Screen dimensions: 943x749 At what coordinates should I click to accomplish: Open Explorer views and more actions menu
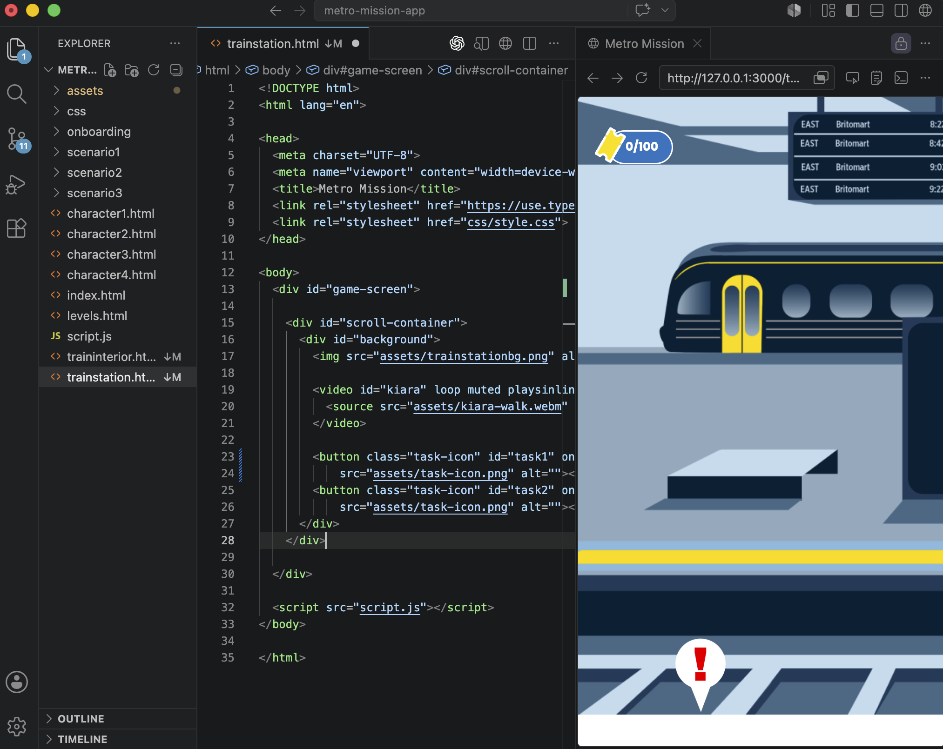point(175,43)
